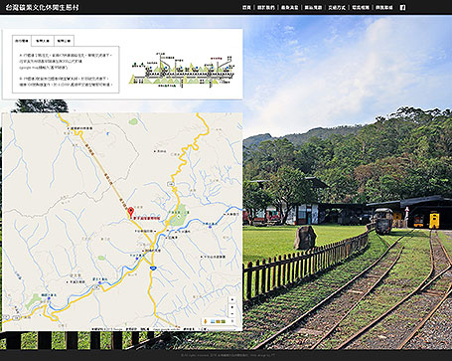Open the route diagram image
This screenshot has width=452, height=361.
coord(182,71)
